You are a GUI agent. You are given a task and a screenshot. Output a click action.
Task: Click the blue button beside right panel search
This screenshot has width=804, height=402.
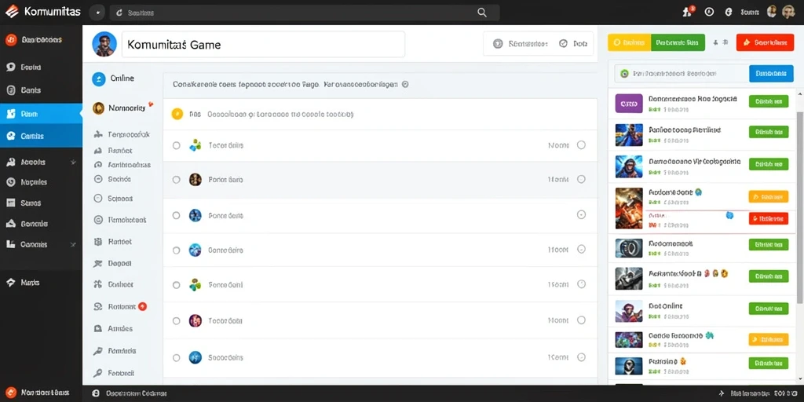771,74
